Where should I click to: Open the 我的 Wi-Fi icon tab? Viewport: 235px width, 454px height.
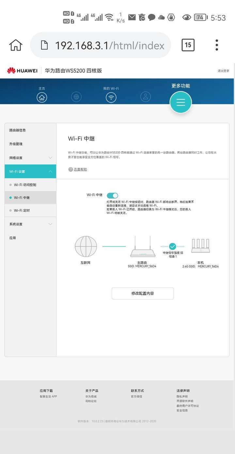[111, 97]
